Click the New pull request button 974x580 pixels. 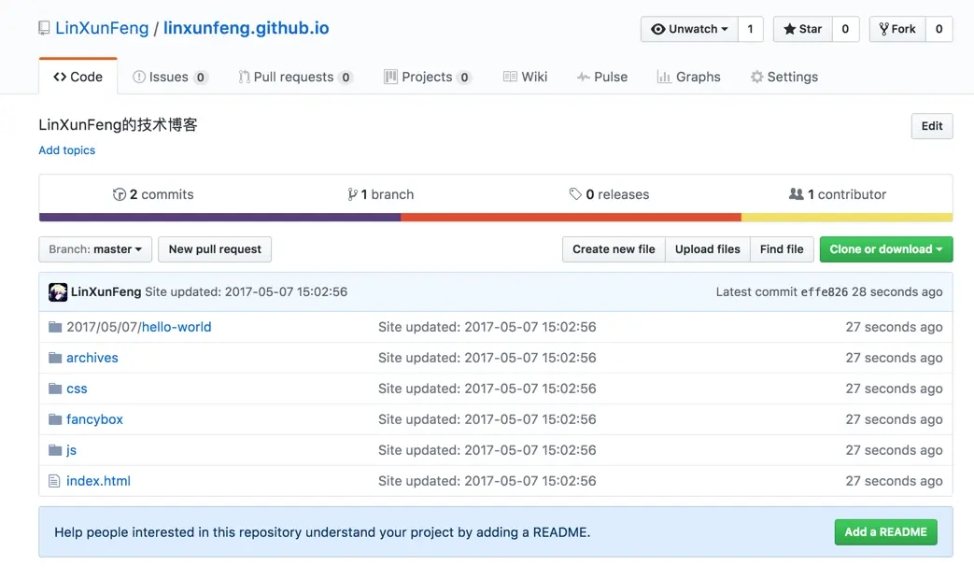coord(215,249)
